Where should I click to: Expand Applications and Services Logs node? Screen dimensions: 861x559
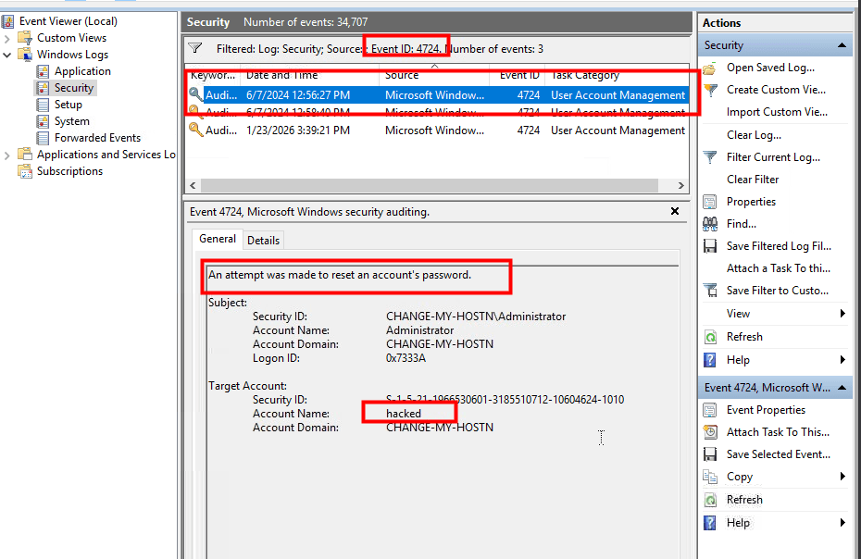pyautogui.click(x=7, y=155)
